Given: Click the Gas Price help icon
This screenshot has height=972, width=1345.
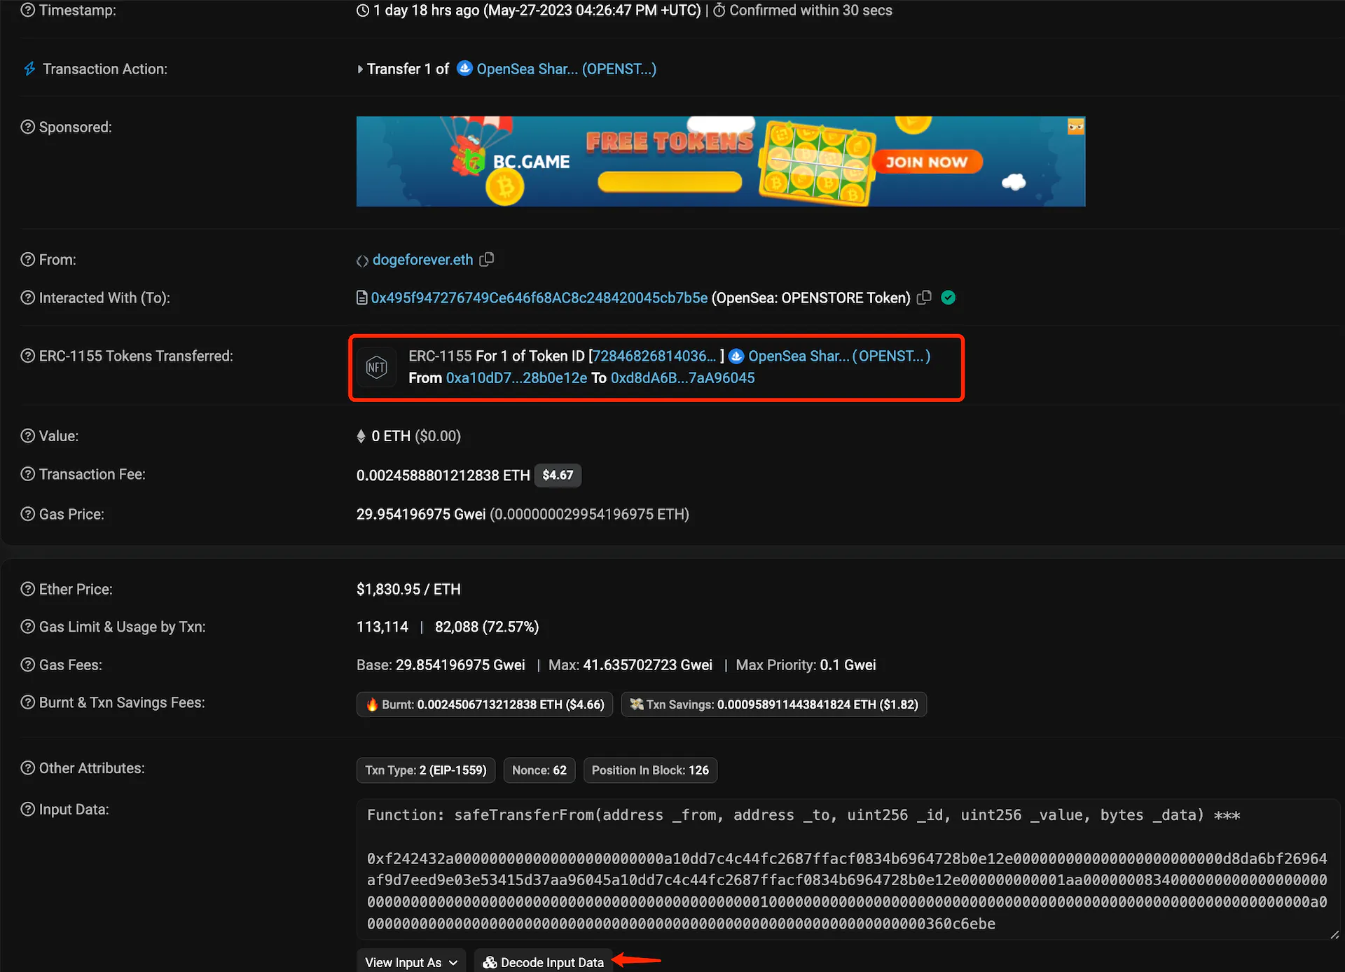Looking at the screenshot, I should pos(27,514).
